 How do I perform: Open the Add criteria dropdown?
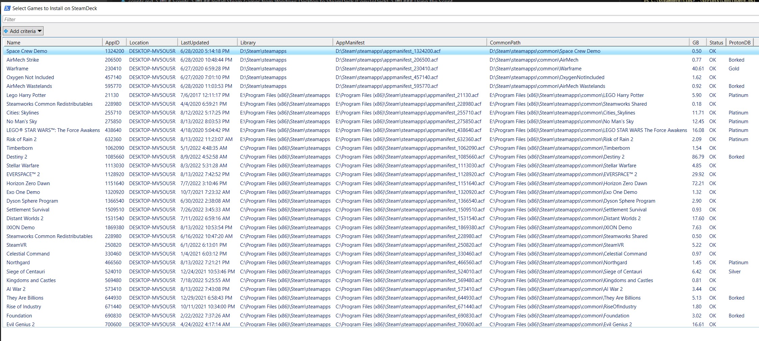(23, 31)
